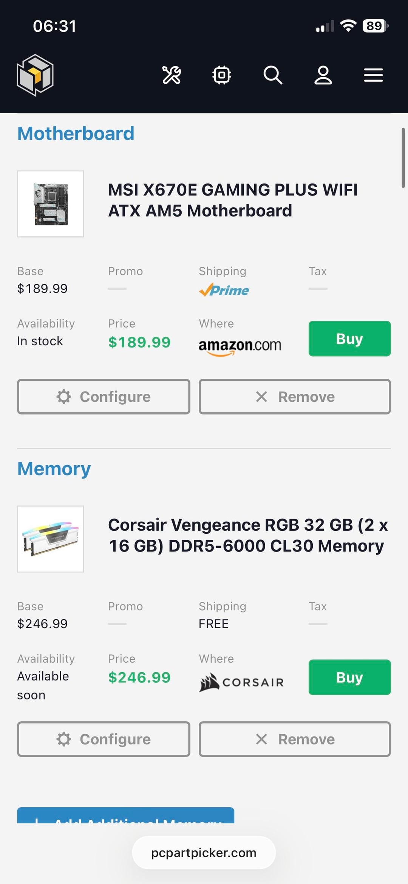
Task: Buy the MSI motherboard from Amazon
Action: tap(349, 339)
